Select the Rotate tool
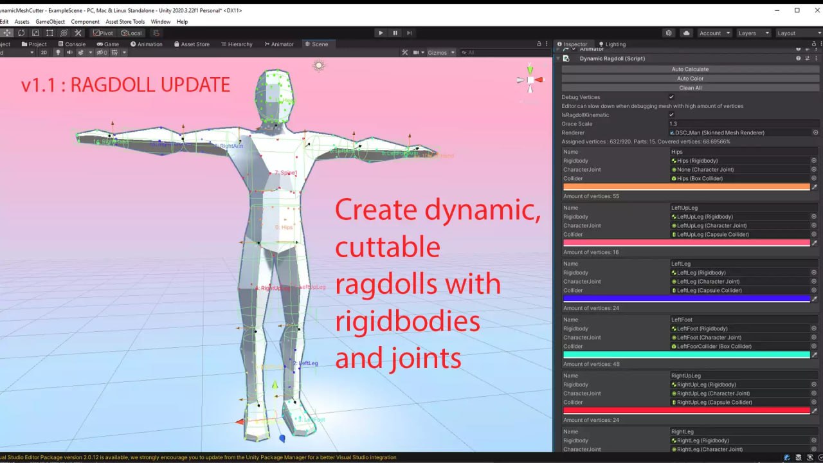This screenshot has height=463, width=823. point(21,33)
